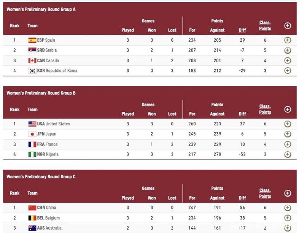This screenshot has height=233, width=297.
Task: Expand Canada row plus icon
Action: pyautogui.click(x=287, y=61)
